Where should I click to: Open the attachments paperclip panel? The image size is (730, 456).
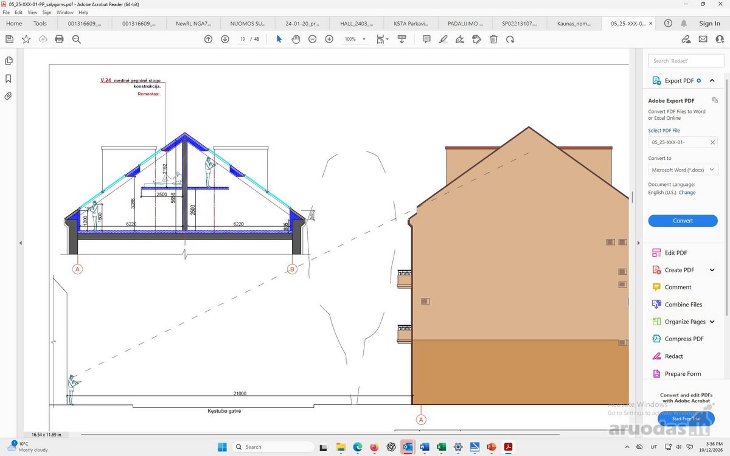pyautogui.click(x=9, y=96)
